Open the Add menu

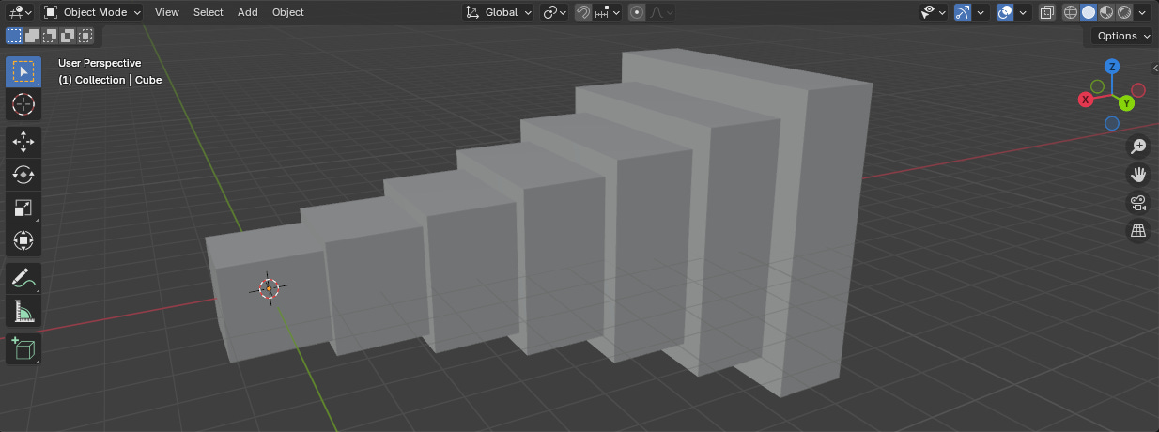pyautogui.click(x=248, y=12)
